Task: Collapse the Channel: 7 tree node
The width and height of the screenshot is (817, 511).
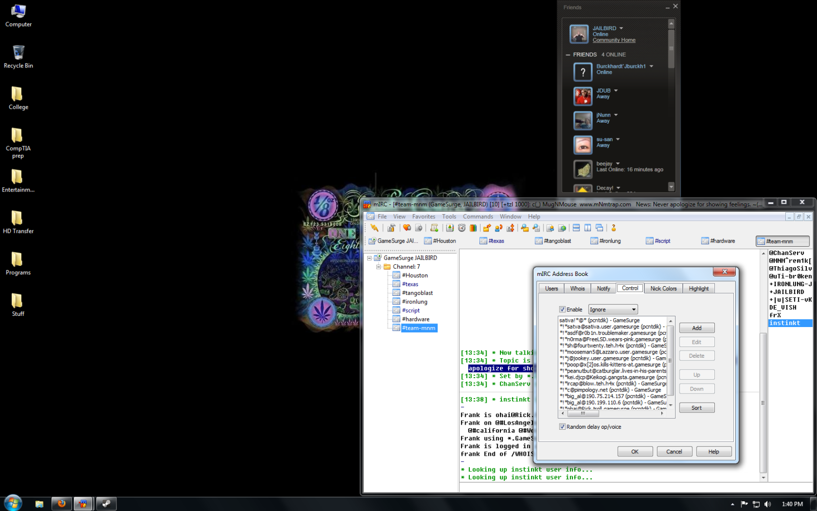Action: pos(378,267)
